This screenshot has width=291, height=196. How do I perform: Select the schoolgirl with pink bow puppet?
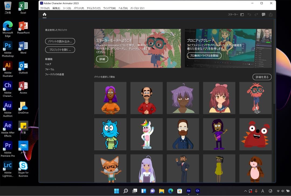point(219,98)
